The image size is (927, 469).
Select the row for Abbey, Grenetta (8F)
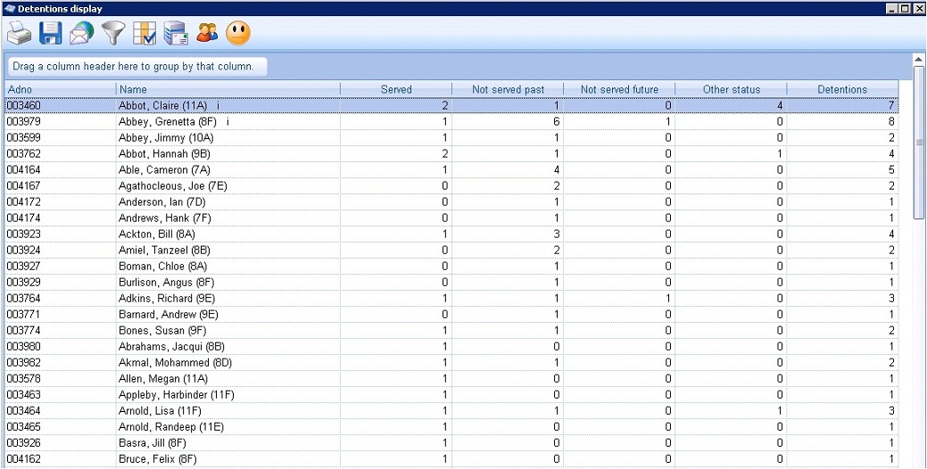pyautogui.click(x=451, y=121)
